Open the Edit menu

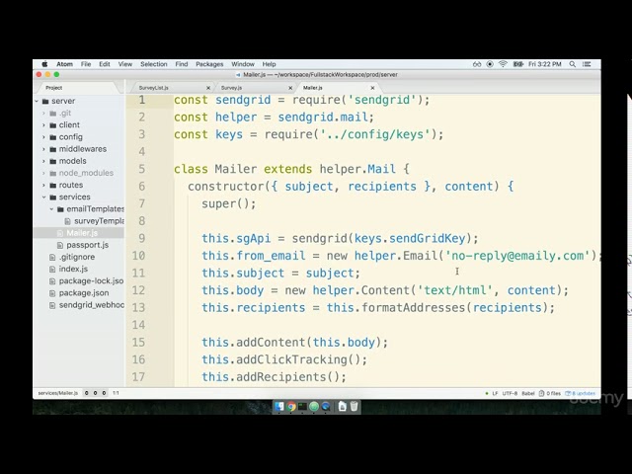105,64
